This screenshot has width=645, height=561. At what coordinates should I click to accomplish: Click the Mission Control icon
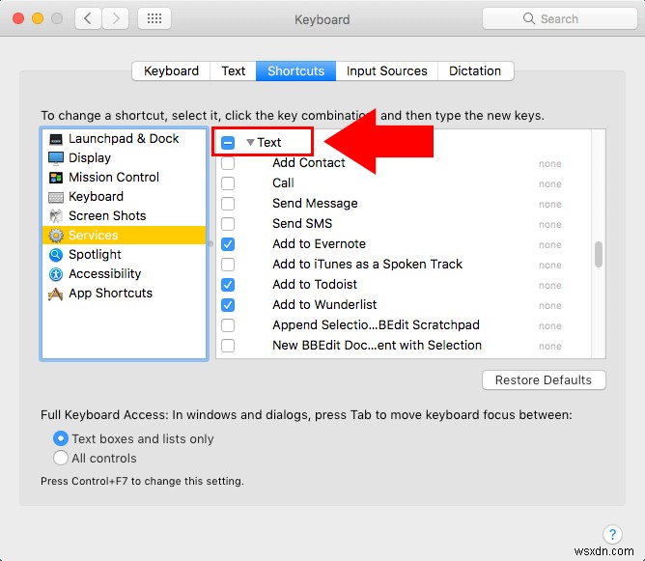click(56, 178)
